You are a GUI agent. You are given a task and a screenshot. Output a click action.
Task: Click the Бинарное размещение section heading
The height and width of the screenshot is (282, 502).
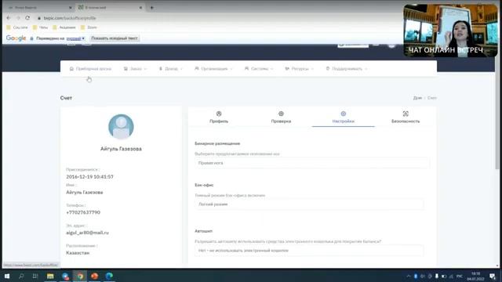pyautogui.click(x=217, y=143)
